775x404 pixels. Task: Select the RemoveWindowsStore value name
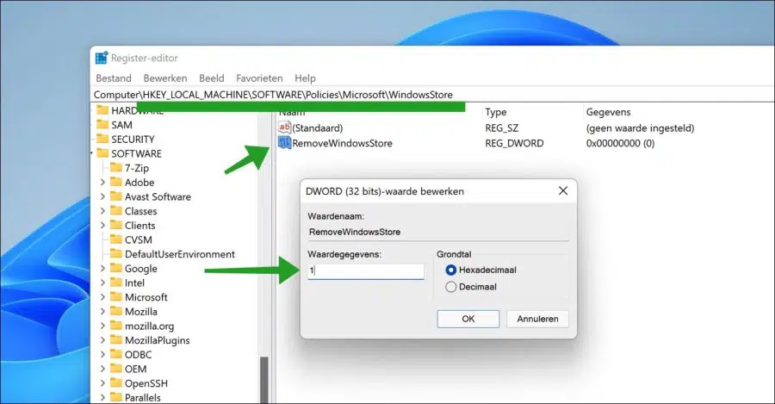click(342, 143)
